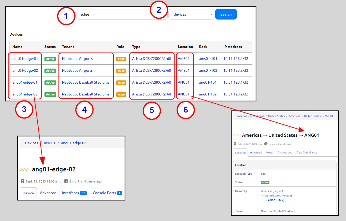Image resolution: width=346 pixels, height=221 pixels.
Task: Open device ams01-edge-01 from the table
Action: 25,59
